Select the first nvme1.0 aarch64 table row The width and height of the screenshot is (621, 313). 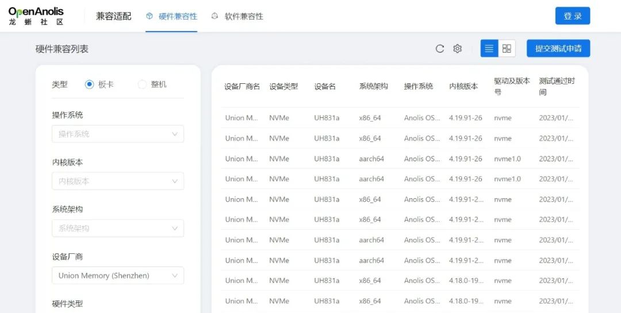pyautogui.click(x=400, y=159)
